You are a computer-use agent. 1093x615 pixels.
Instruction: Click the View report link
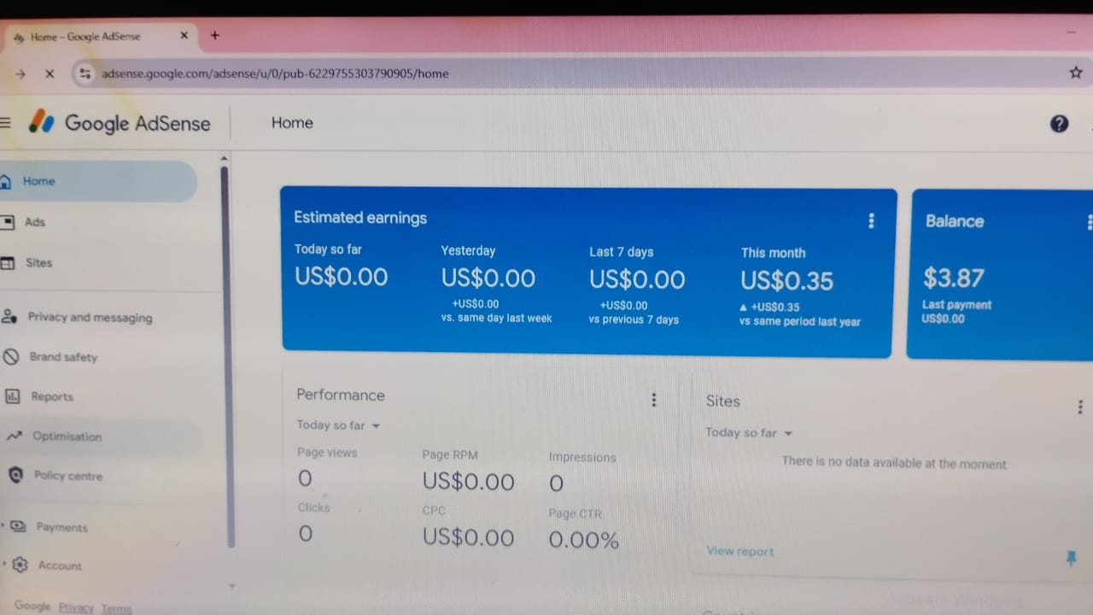coord(740,552)
